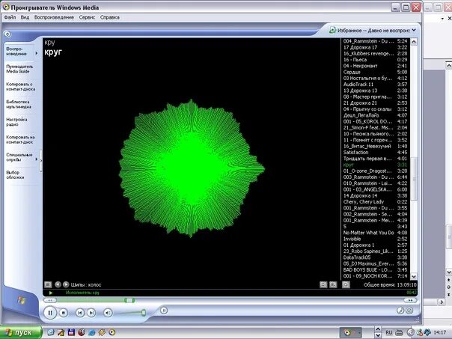Click the green play status icon

[x=51, y=293]
